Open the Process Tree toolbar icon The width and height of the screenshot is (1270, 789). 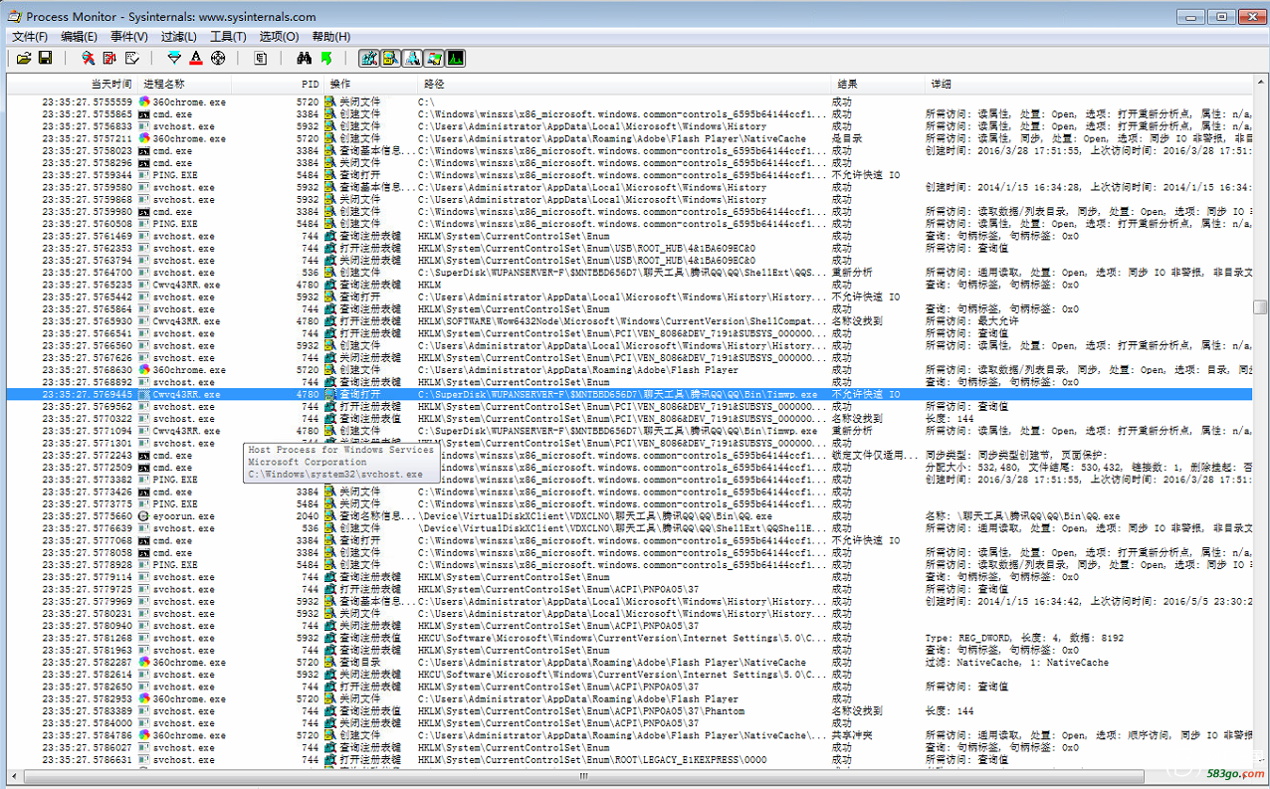tap(260, 59)
